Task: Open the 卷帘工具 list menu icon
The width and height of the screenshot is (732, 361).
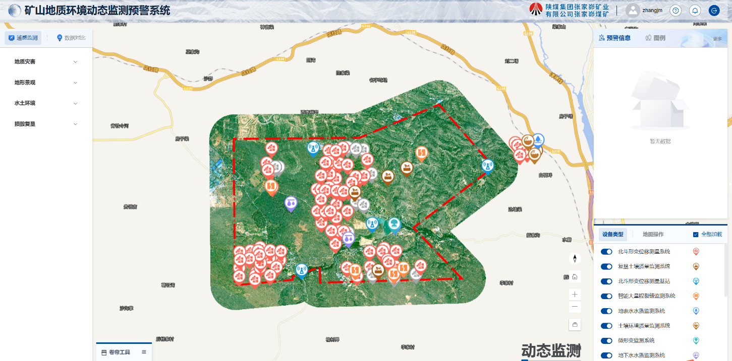Action: (x=144, y=352)
